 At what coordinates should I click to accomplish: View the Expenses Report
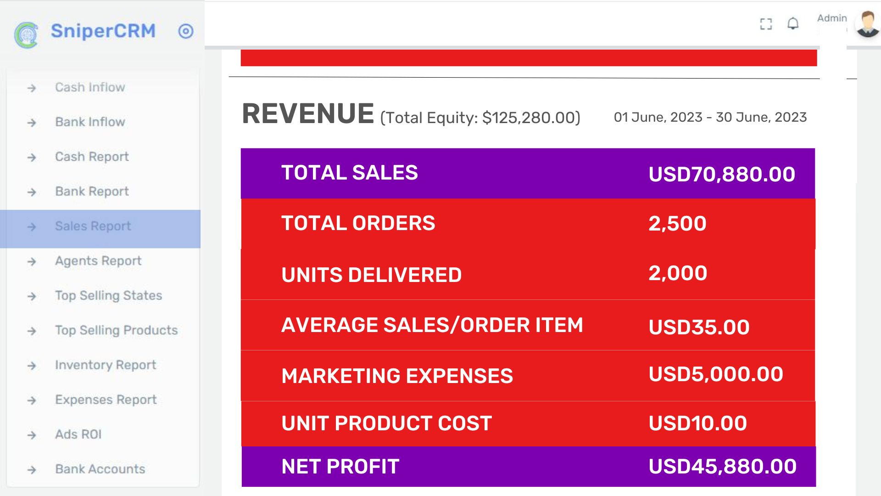point(106,400)
